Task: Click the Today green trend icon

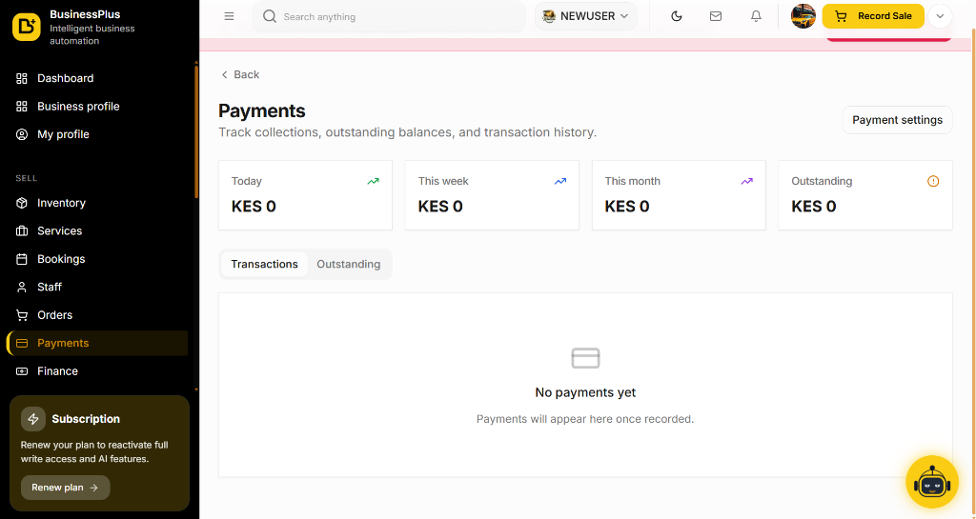Action: click(373, 182)
